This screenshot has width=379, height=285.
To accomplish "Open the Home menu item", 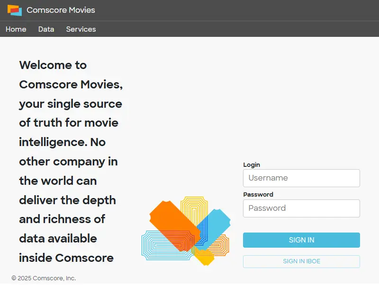I will coord(16,29).
